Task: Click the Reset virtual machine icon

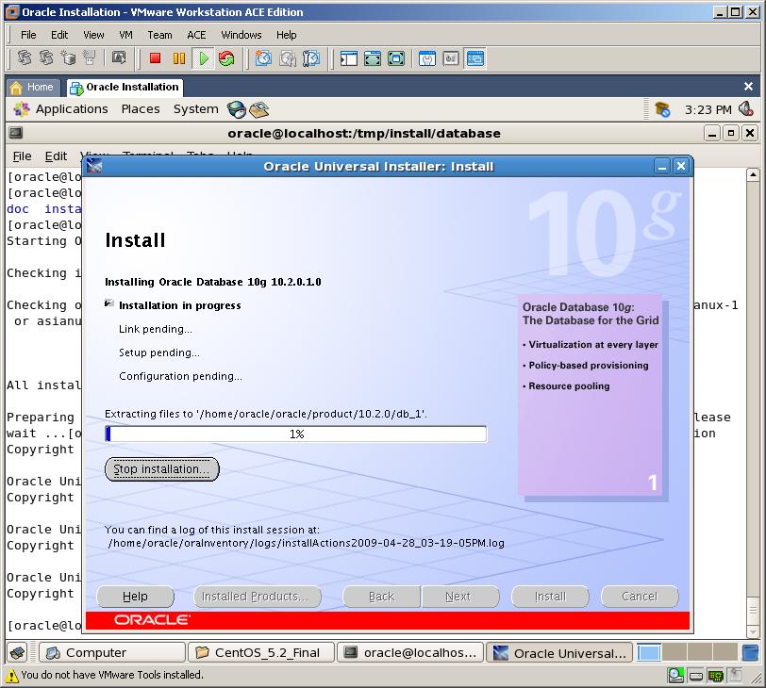Action: tap(226, 58)
